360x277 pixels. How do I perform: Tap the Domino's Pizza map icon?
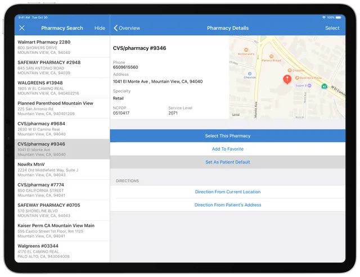click(x=297, y=78)
